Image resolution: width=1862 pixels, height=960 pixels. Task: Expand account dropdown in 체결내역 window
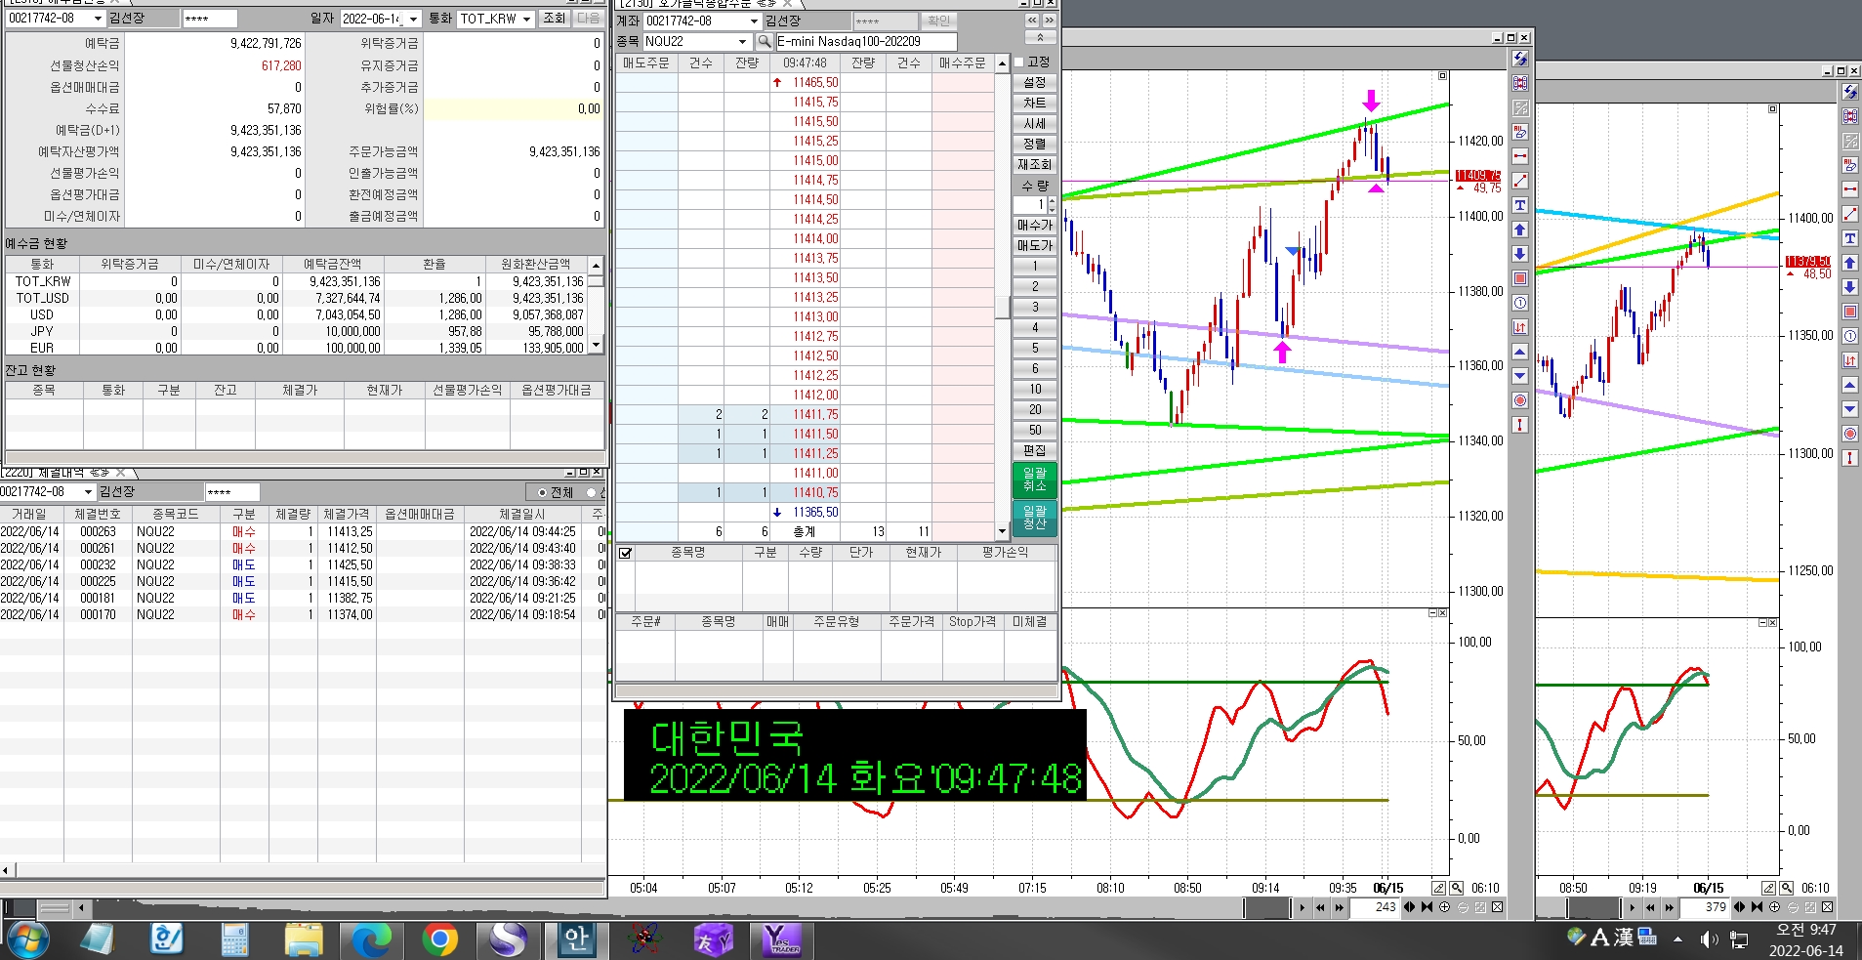(x=89, y=492)
